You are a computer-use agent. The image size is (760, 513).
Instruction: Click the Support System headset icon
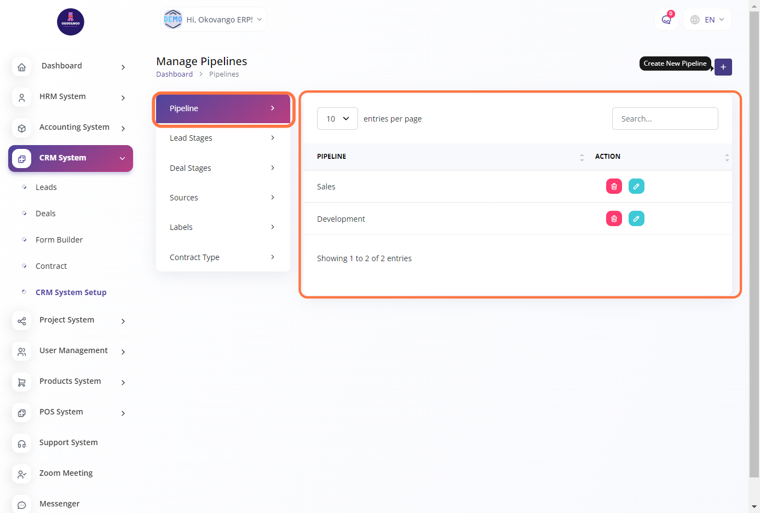pos(22,443)
